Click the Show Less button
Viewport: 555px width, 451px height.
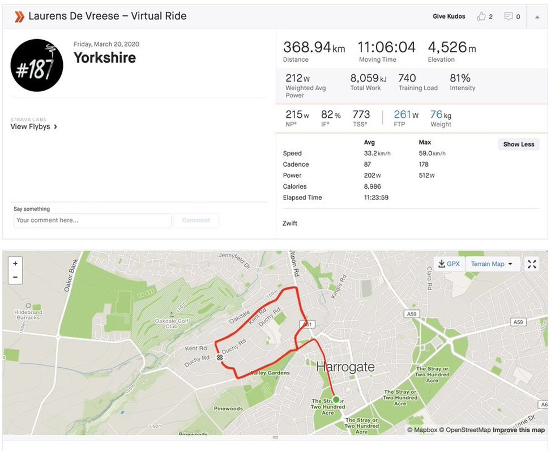coord(519,144)
